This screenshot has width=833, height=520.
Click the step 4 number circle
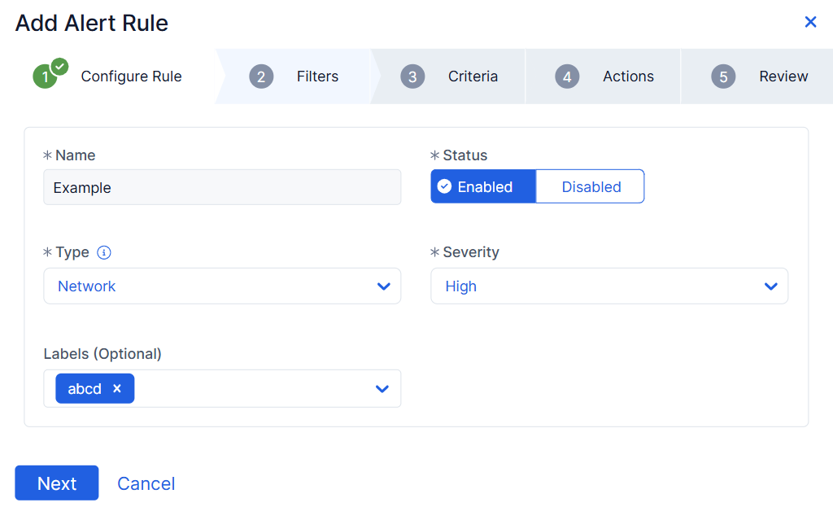click(x=567, y=76)
